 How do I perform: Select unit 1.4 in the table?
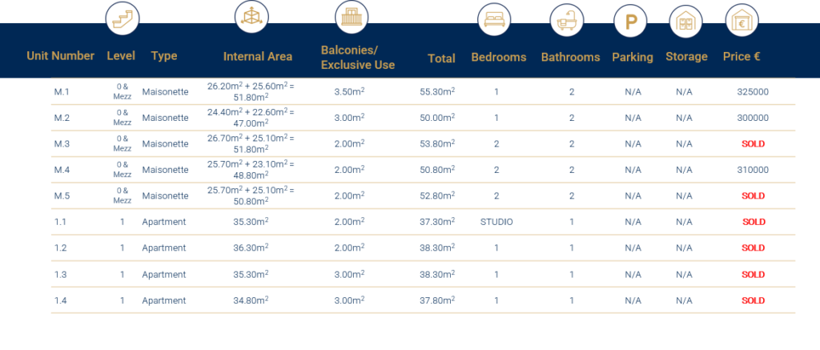61,300
